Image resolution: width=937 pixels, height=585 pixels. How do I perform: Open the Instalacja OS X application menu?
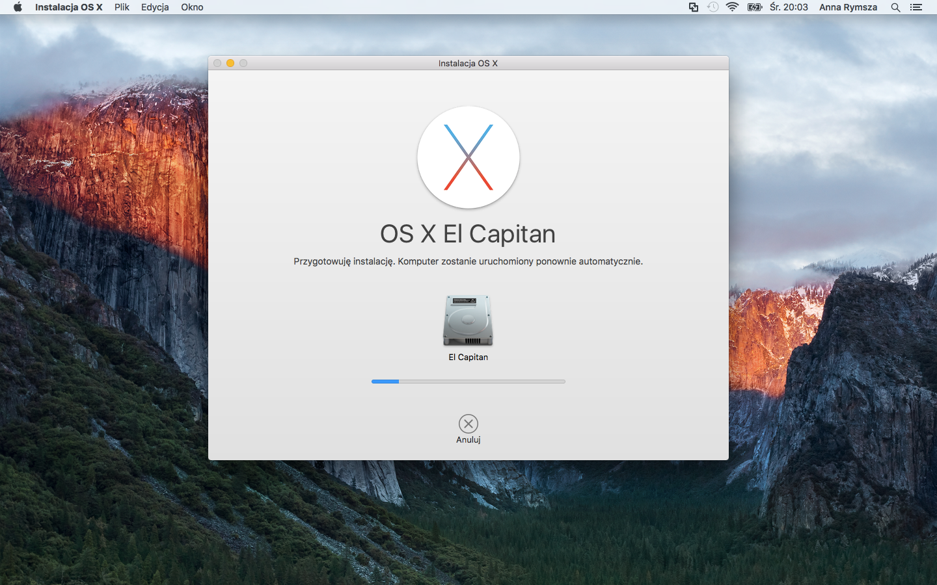[x=68, y=7]
